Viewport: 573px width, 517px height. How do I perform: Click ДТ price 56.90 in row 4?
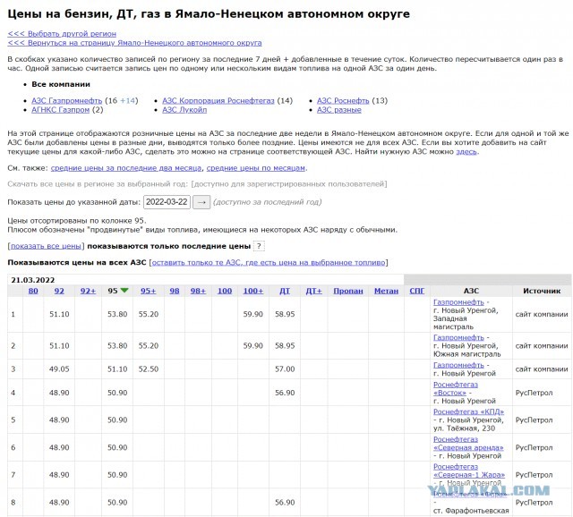(x=285, y=393)
